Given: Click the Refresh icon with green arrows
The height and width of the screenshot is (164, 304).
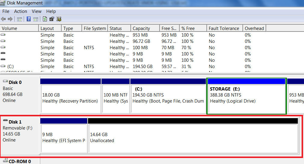Looking at the screenshot, I should pos(45,19).
